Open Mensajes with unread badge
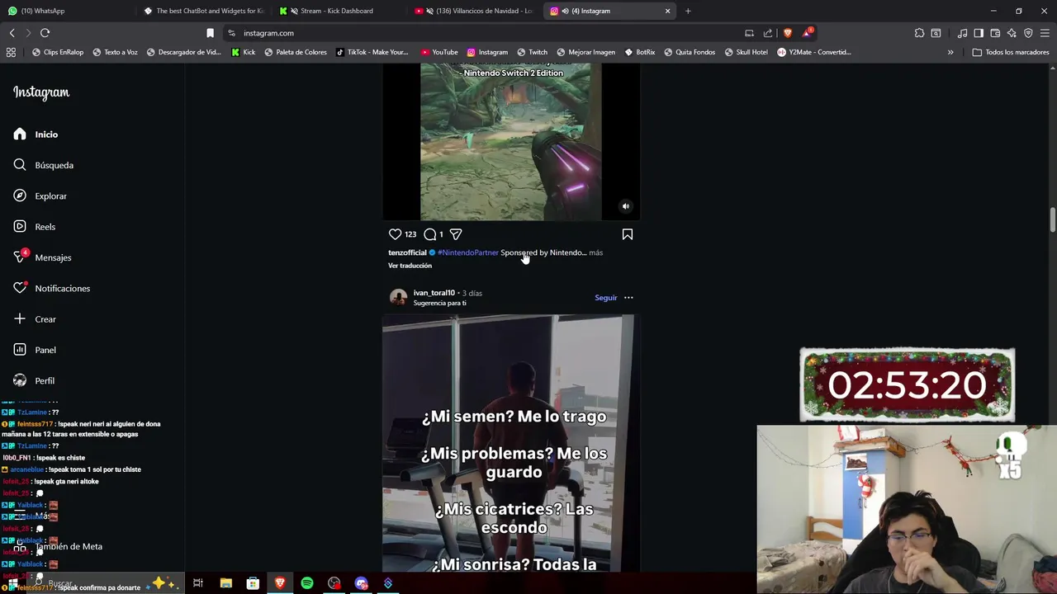 click(x=43, y=257)
